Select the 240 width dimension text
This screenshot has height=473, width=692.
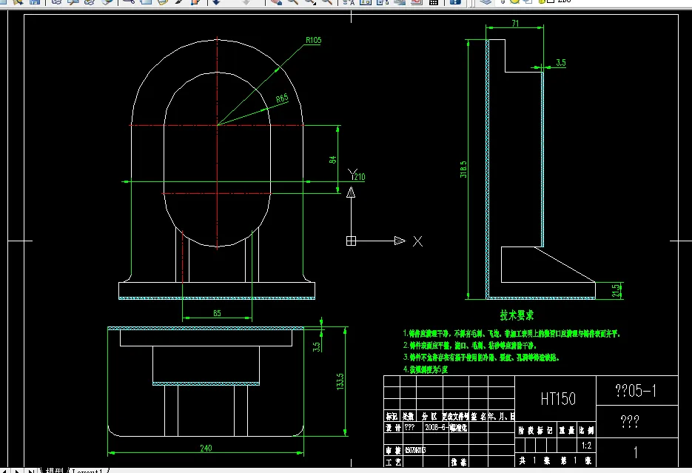click(x=206, y=449)
